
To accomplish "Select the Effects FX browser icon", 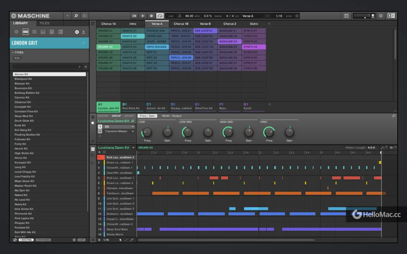I will pos(52,32).
